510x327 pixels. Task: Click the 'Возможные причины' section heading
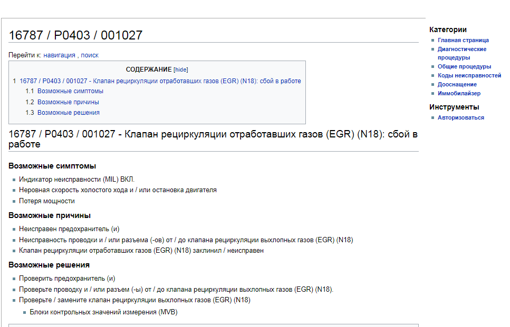pos(50,215)
